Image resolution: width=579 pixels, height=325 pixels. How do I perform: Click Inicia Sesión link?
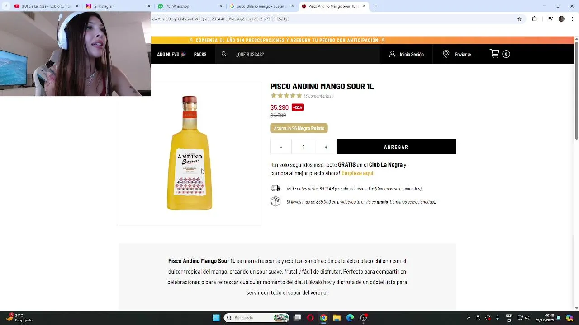(412, 54)
